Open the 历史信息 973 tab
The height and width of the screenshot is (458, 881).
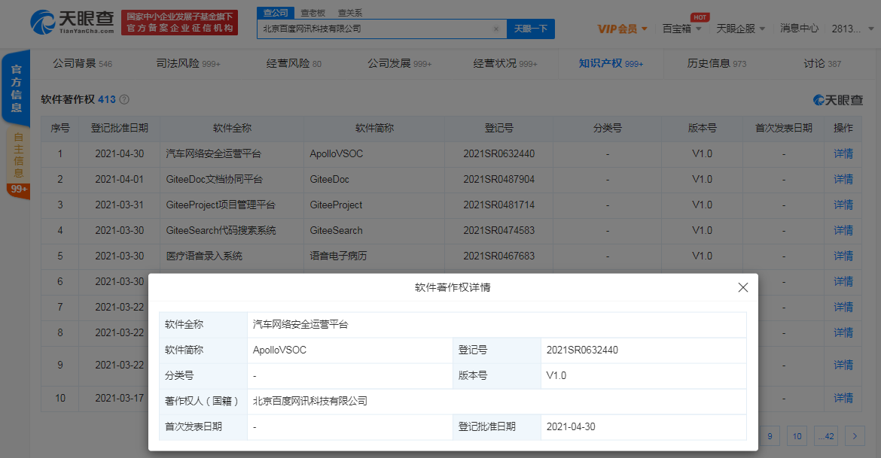click(716, 63)
